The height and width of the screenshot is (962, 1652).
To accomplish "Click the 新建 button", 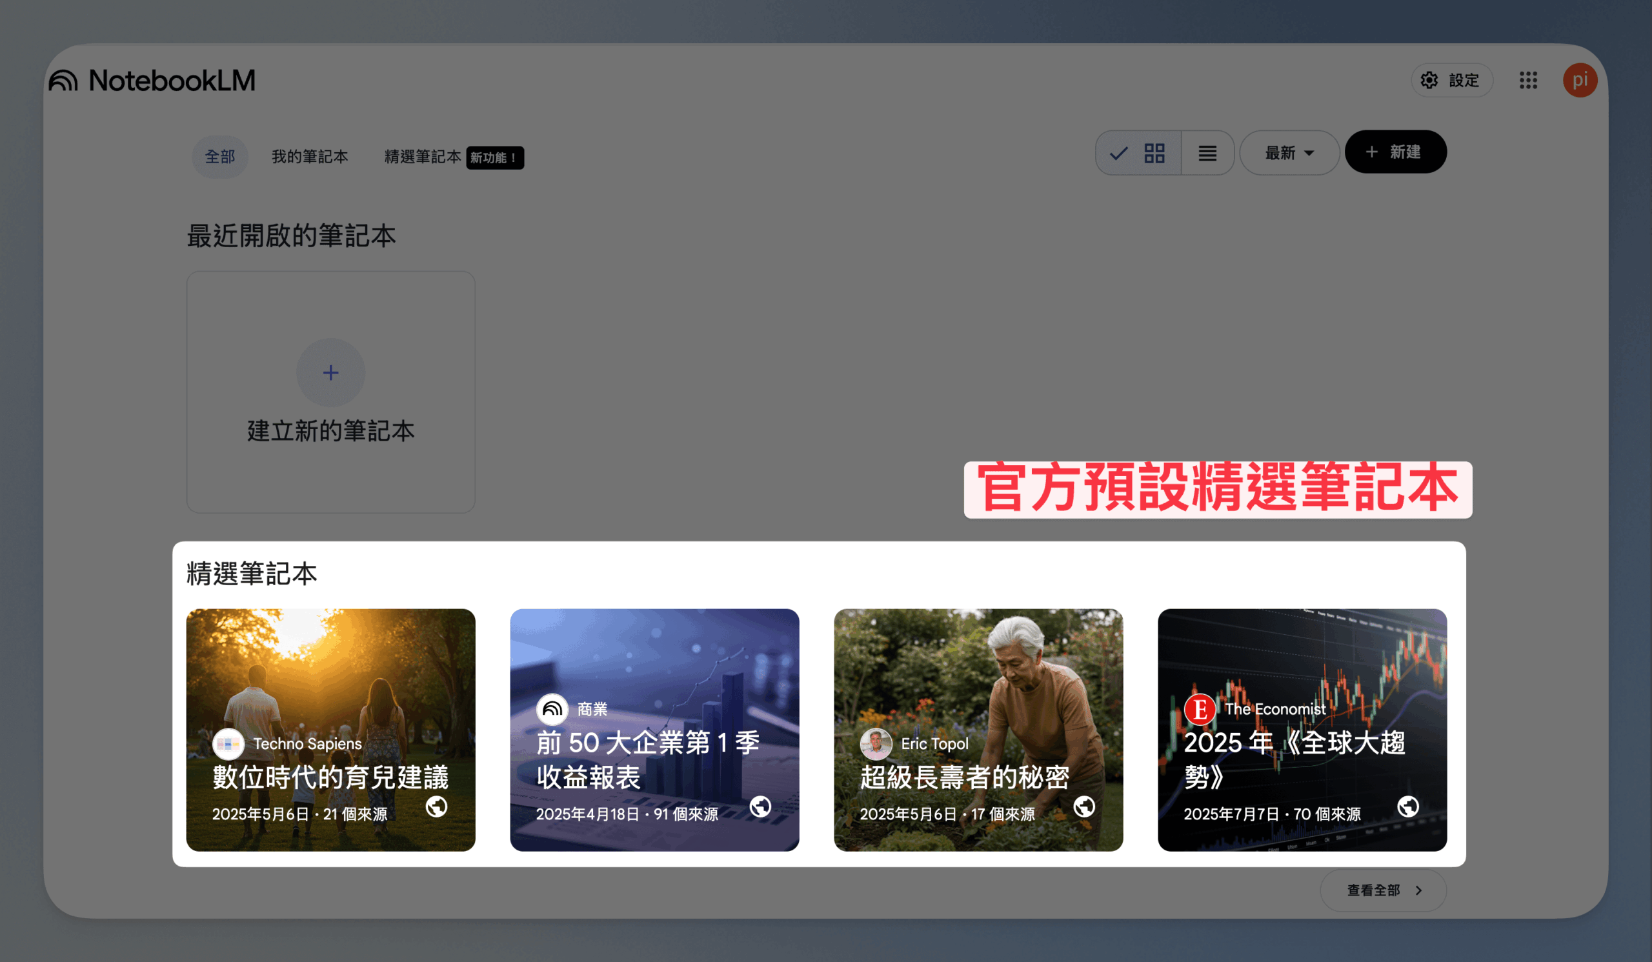I will click(1396, 152).
